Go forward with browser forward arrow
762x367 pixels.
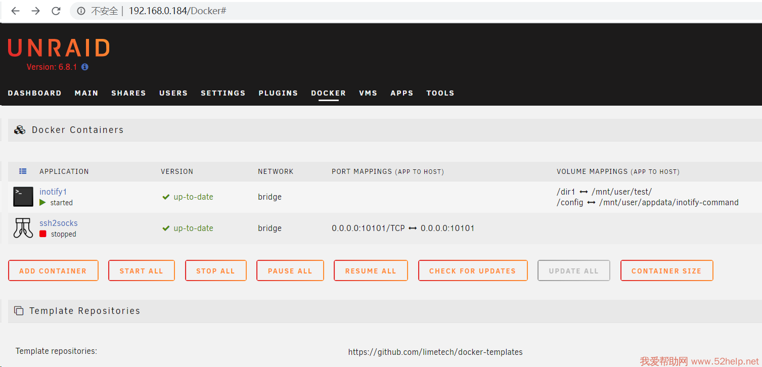click(x=35, y=11)
